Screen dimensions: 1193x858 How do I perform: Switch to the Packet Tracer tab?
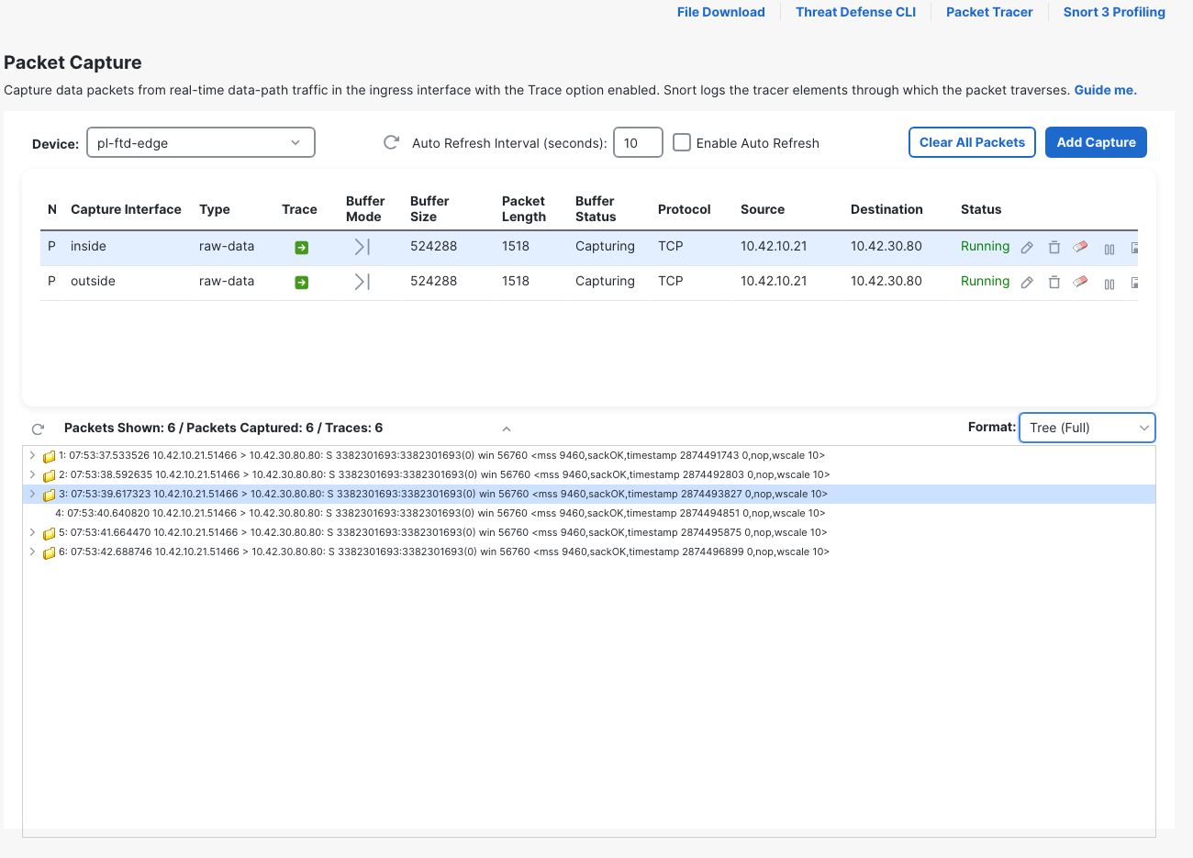click(x=989, y=12)
